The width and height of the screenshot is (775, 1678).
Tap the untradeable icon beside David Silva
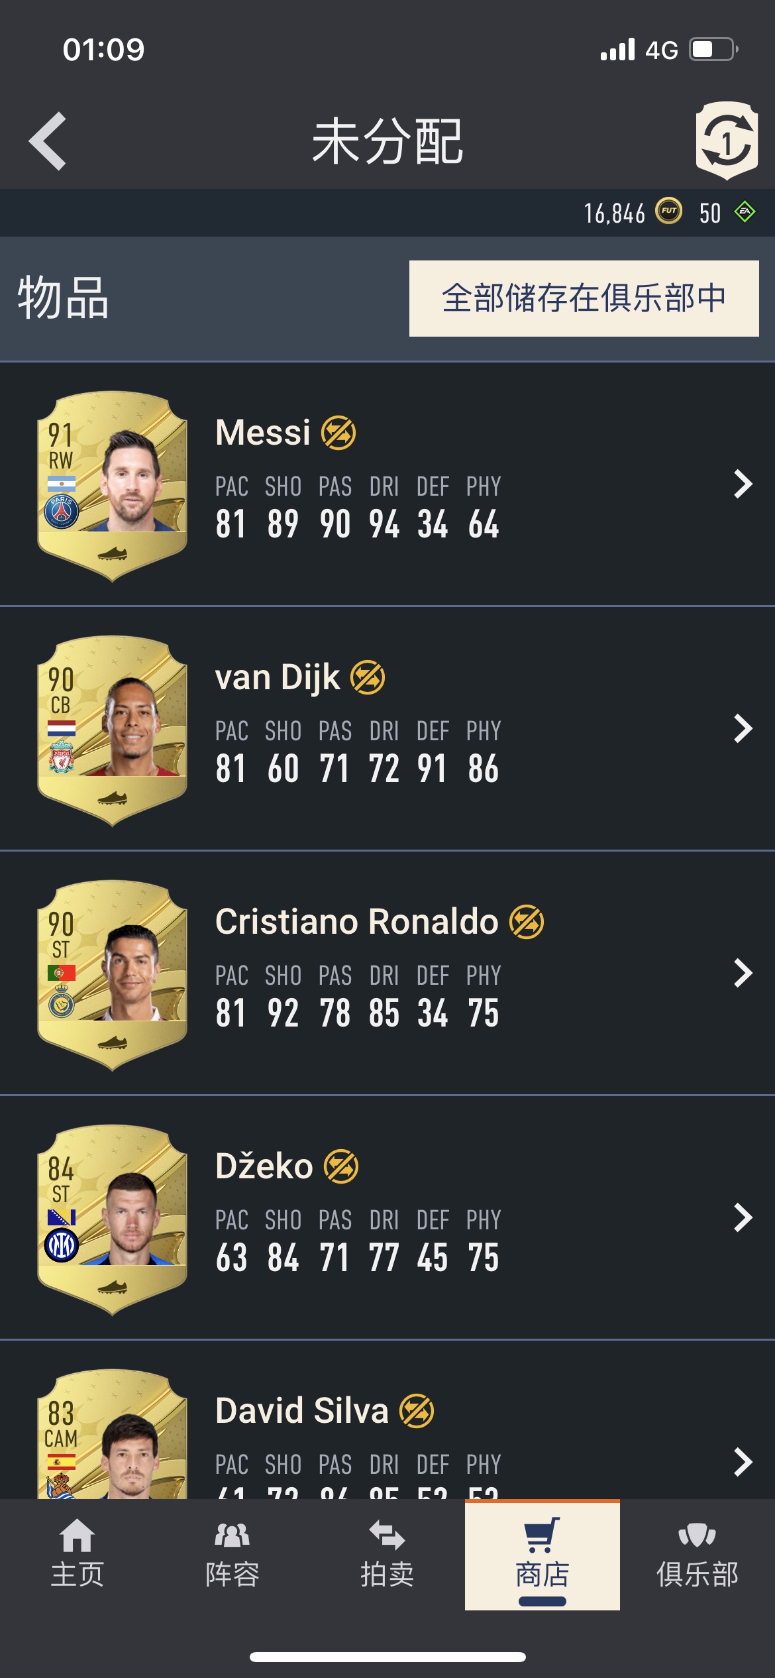click(x=417, y=1411)
